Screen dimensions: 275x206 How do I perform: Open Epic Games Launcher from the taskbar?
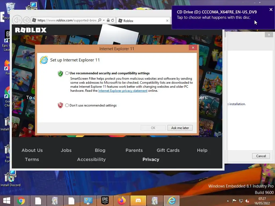point(105,201)
